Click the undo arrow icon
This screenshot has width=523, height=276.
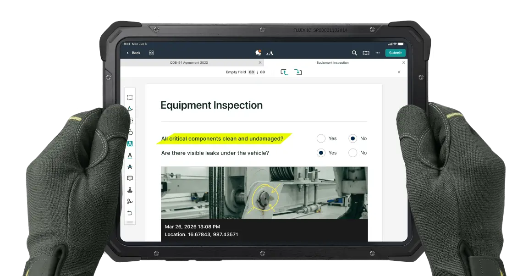point(130,213)
